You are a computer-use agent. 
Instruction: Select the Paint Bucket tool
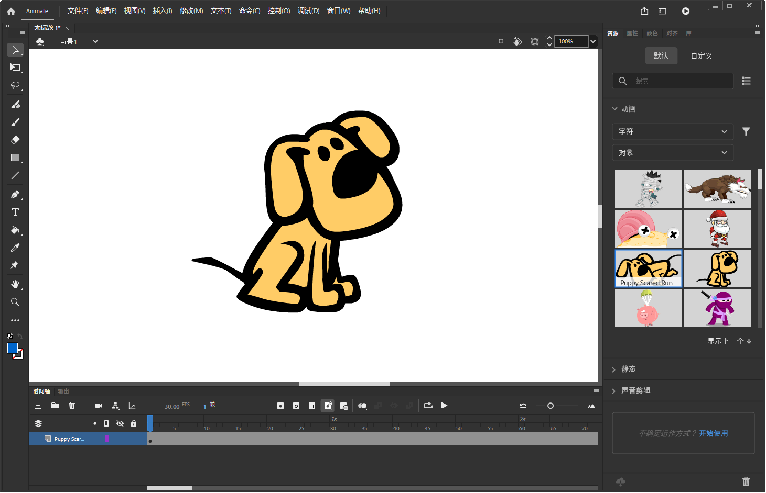[15, 230]
